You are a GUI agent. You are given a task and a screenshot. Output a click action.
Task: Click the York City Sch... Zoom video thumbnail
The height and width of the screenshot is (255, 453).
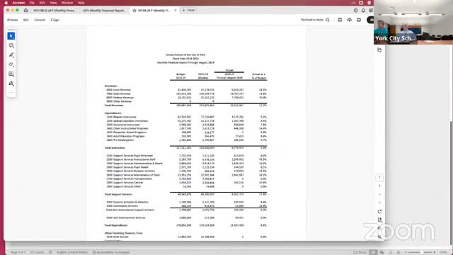coord(413,22)
